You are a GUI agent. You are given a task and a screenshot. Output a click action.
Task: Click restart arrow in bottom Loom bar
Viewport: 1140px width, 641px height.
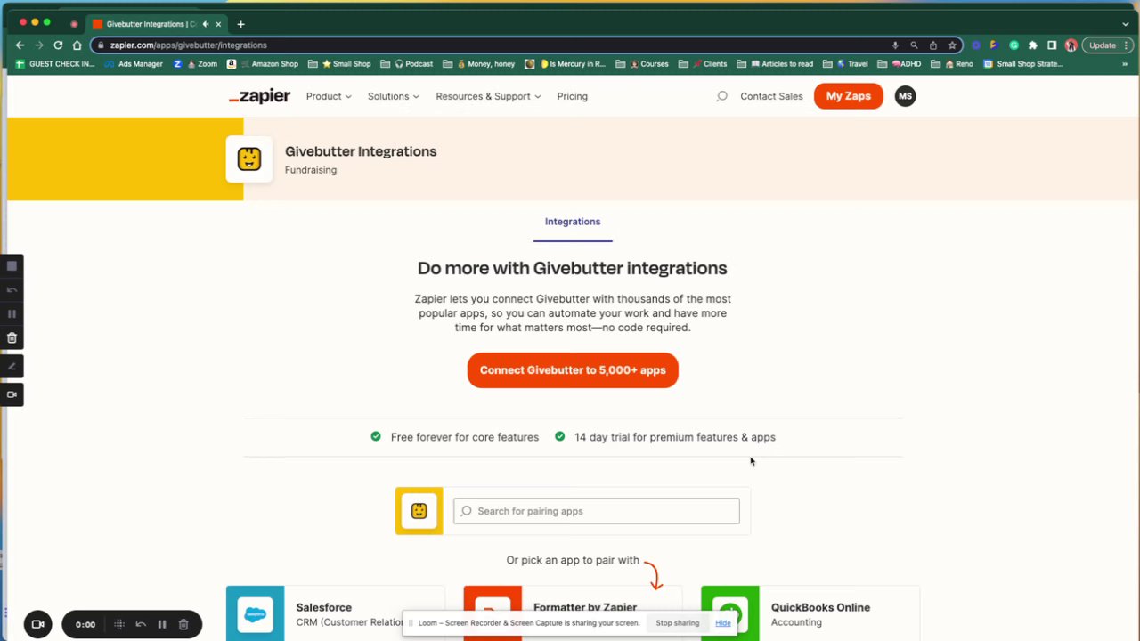coord(141,624)
